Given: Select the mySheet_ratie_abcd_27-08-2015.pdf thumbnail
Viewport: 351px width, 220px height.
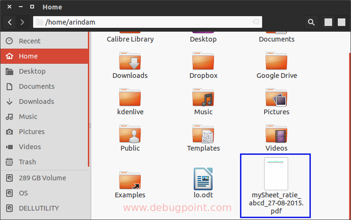Looking at the screenshot, I should [276, 174].
